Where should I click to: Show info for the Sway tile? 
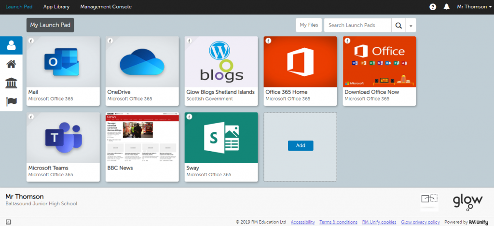(189, 117)
